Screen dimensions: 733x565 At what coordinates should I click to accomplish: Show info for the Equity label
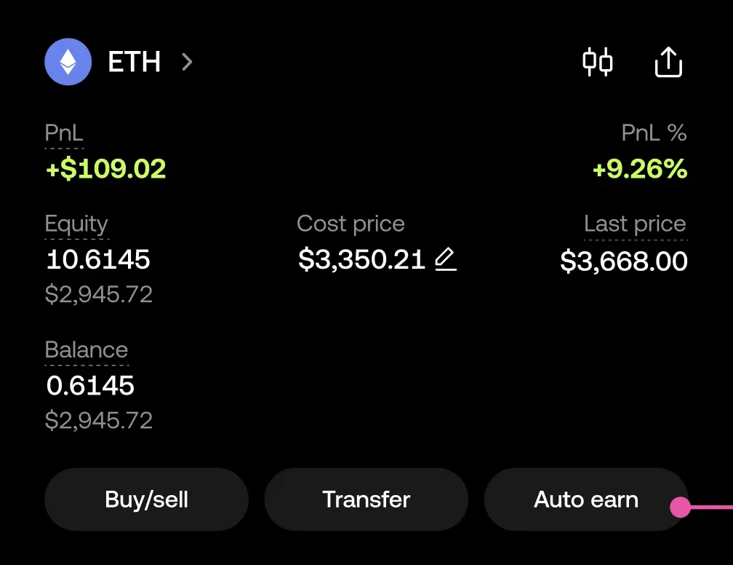(x=76, y=224)
